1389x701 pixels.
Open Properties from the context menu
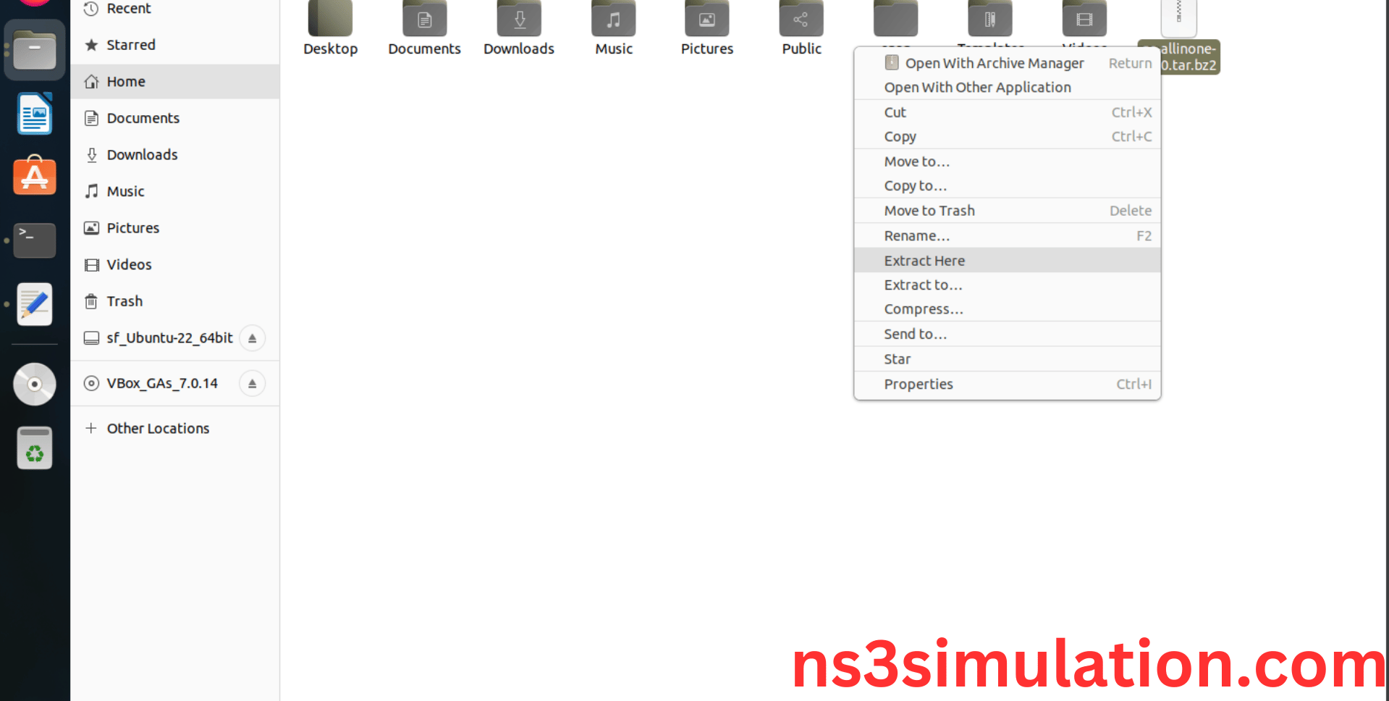[919, 384]
